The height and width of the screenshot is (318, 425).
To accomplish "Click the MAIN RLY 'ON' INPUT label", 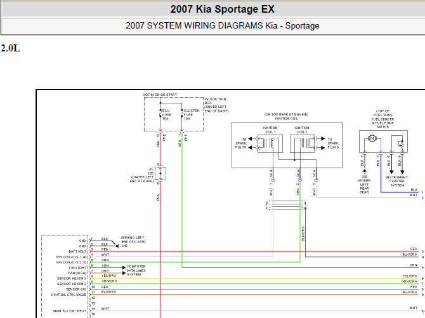I will [x=70, y=311].
